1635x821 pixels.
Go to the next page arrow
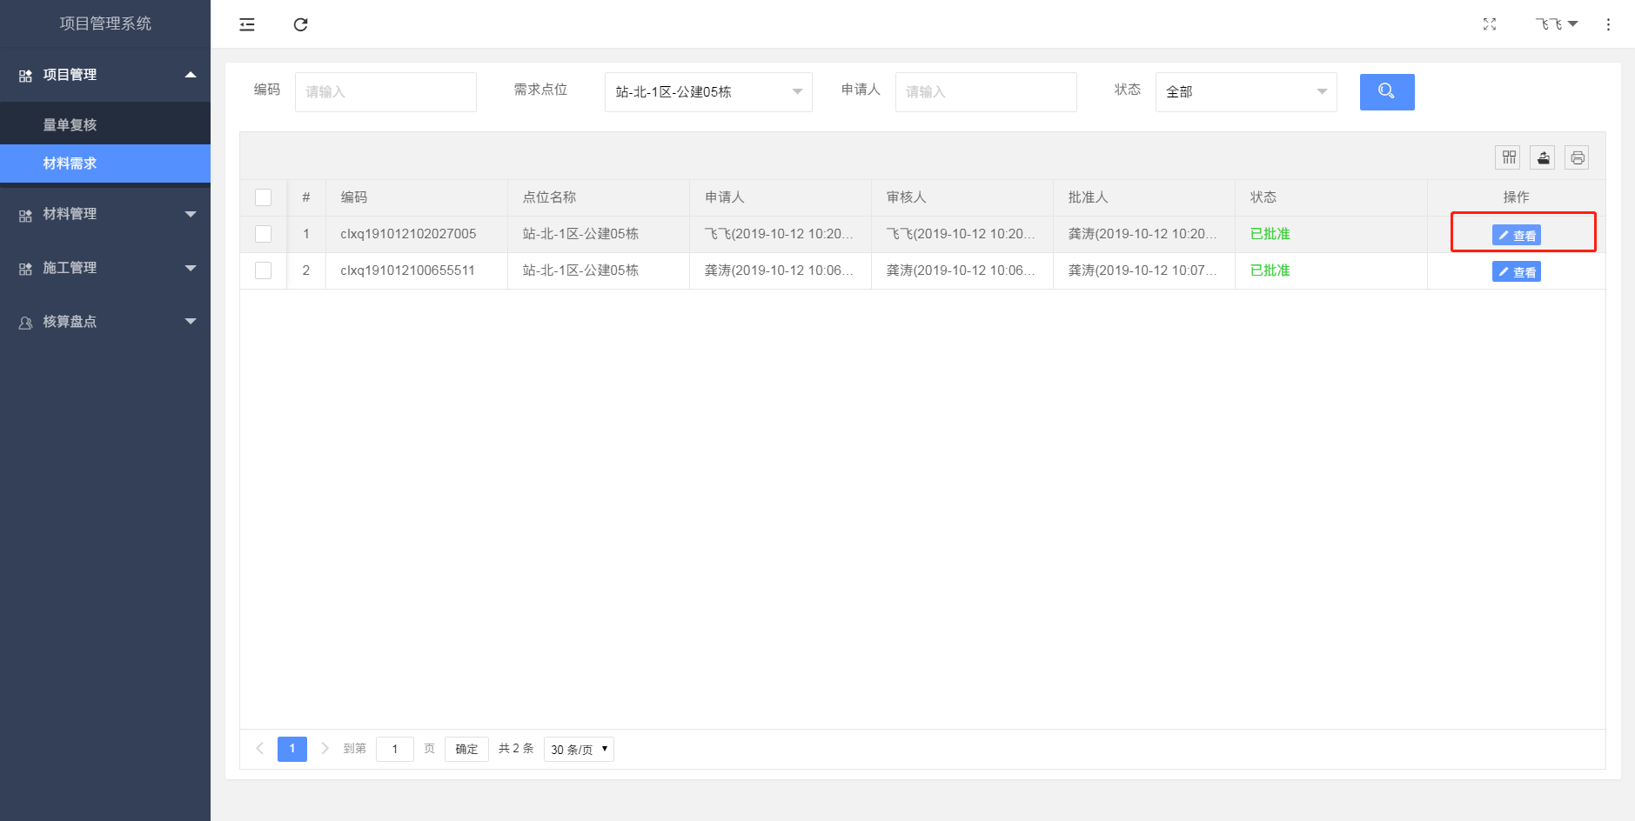click(x=325, y=749)
